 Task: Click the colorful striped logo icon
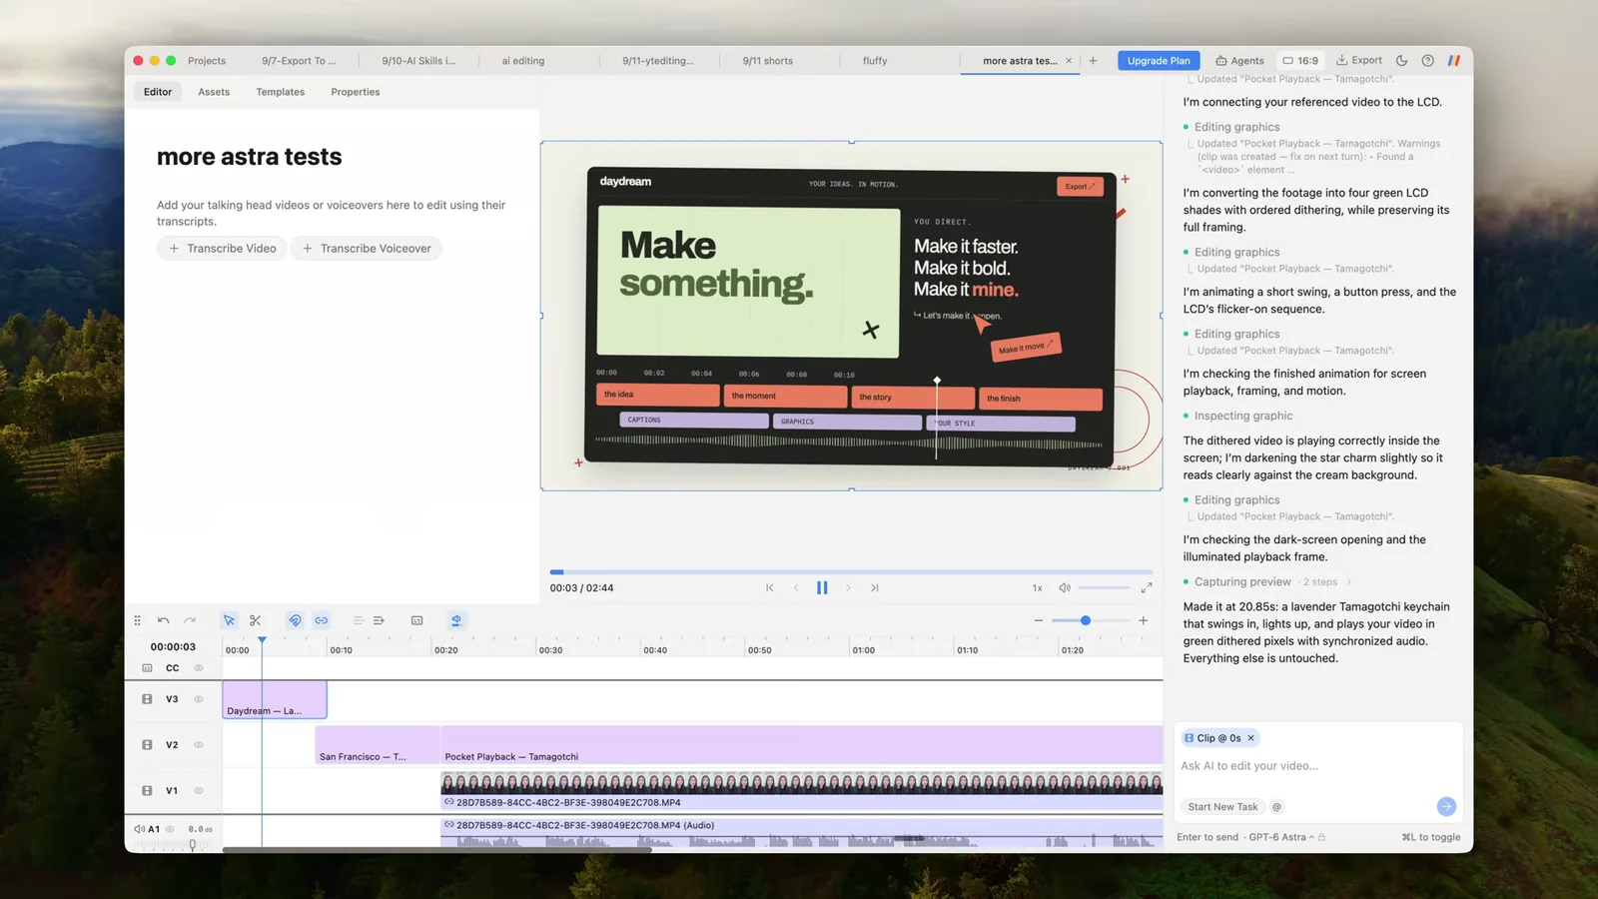coord(1454,61)
